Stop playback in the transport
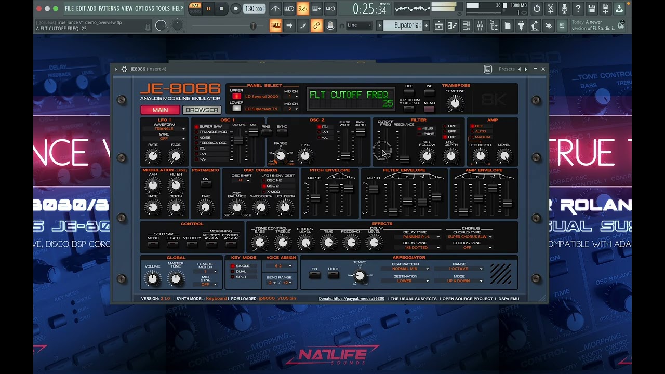Viewport: 665px width, 374px height. 221,9
